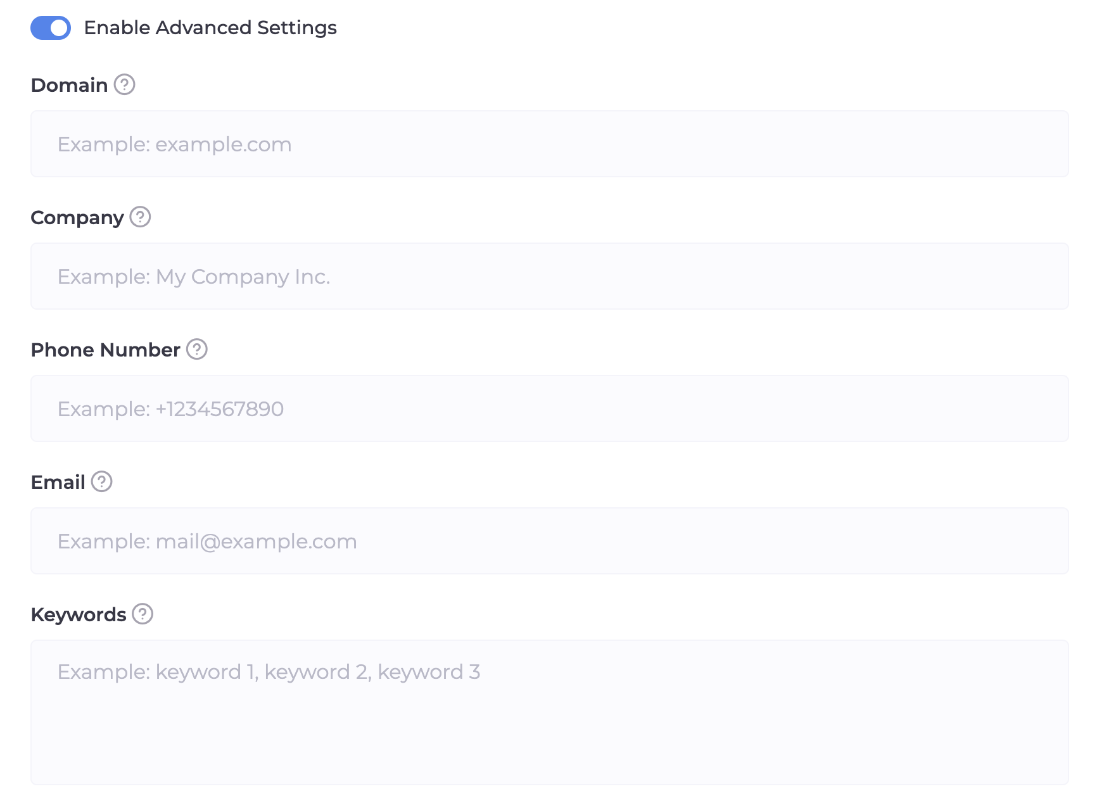View the Email field help icon
Viewport: 1111px width, 803px height.
pos(101,481)
